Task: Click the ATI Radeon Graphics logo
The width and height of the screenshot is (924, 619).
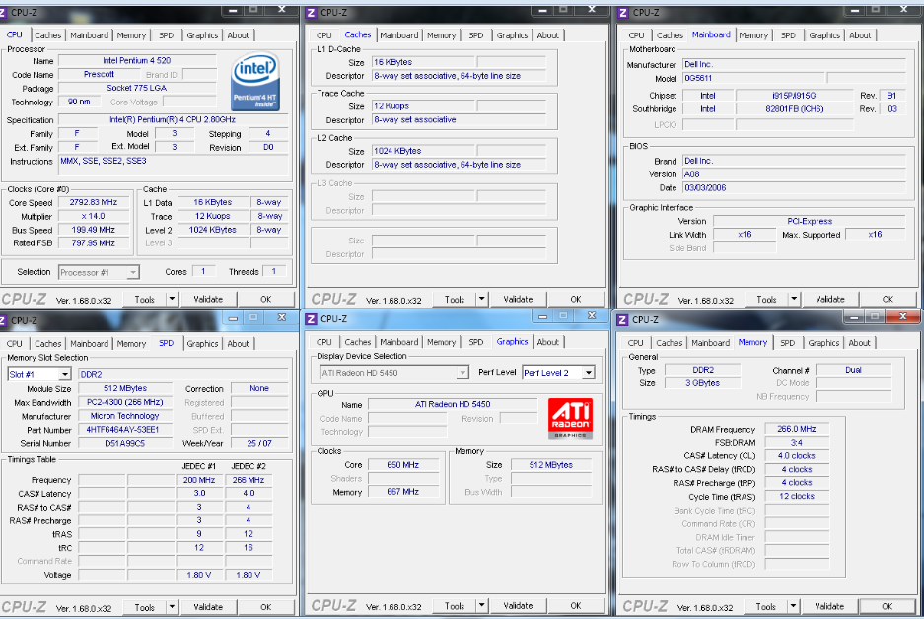Action: (570, 418)
